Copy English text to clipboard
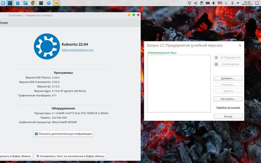The image size is (261, 163). coord(70,156)
